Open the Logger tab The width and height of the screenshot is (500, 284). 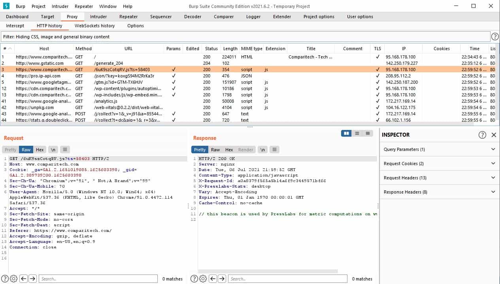(x=253, y=17)
